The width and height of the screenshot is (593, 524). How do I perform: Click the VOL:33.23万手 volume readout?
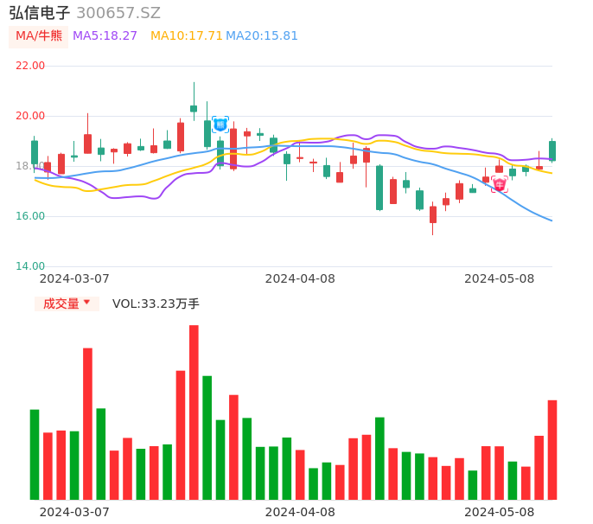[x=156, y=304]
